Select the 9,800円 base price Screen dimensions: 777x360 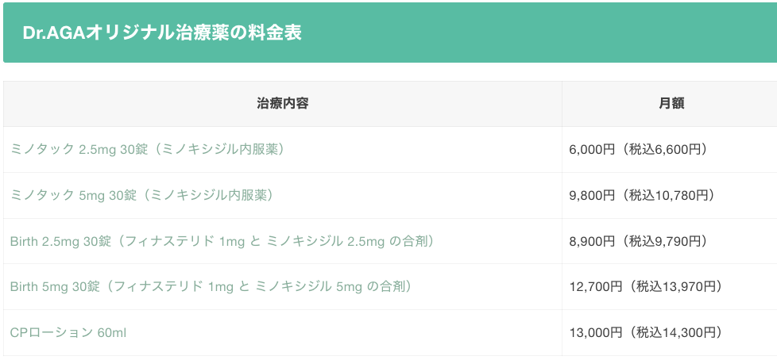coord(592,195)
